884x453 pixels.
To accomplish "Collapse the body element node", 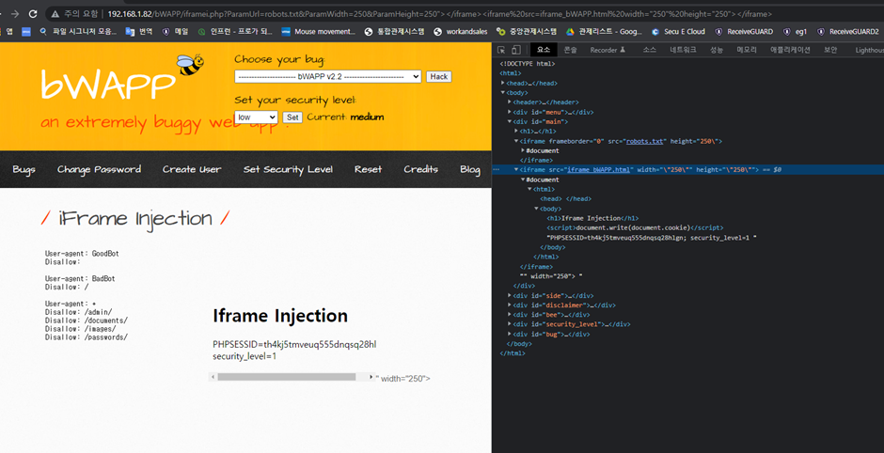I will (503, 92).
